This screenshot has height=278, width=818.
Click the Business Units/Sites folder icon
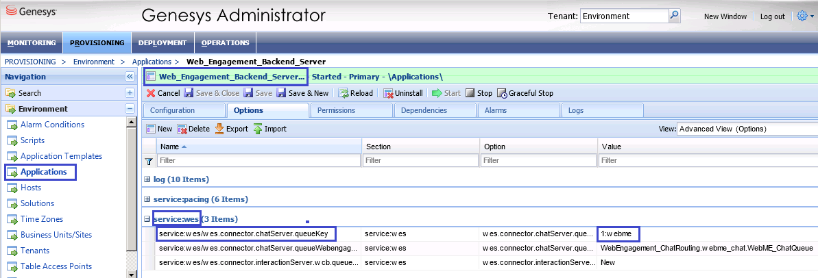click(12, 235)
